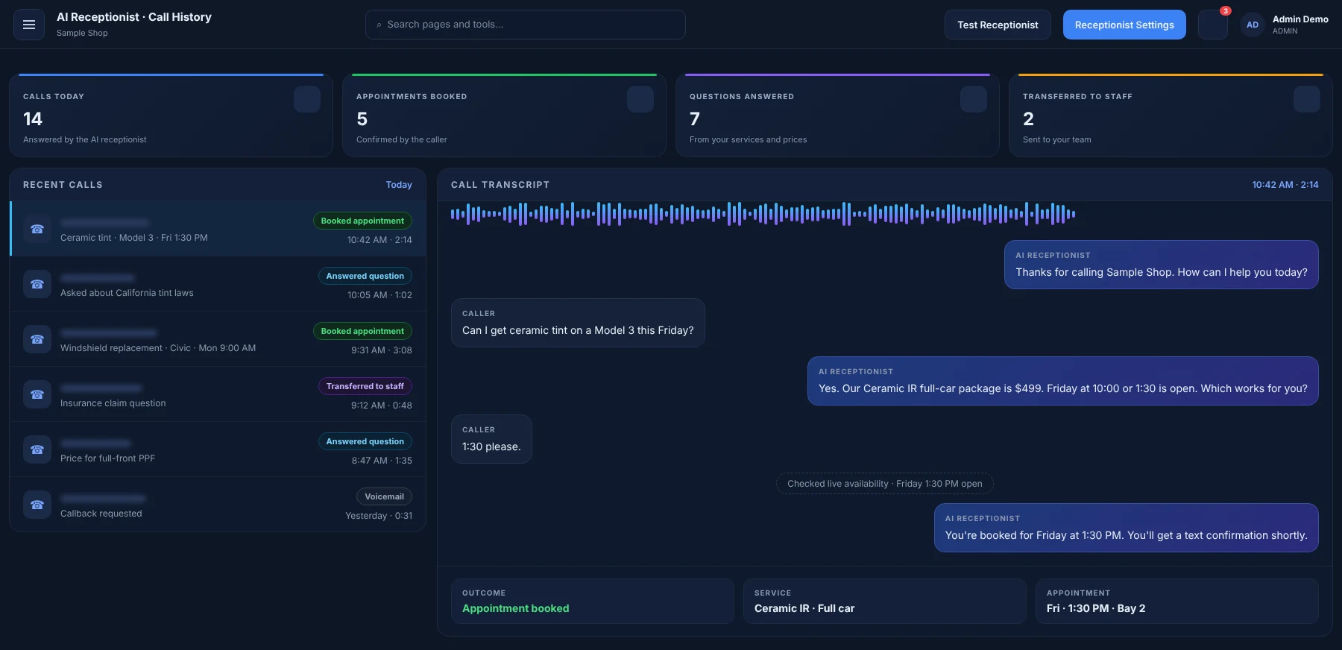
Task: Click Booked appointment badge at 10:42 AM
Action: 362,221
